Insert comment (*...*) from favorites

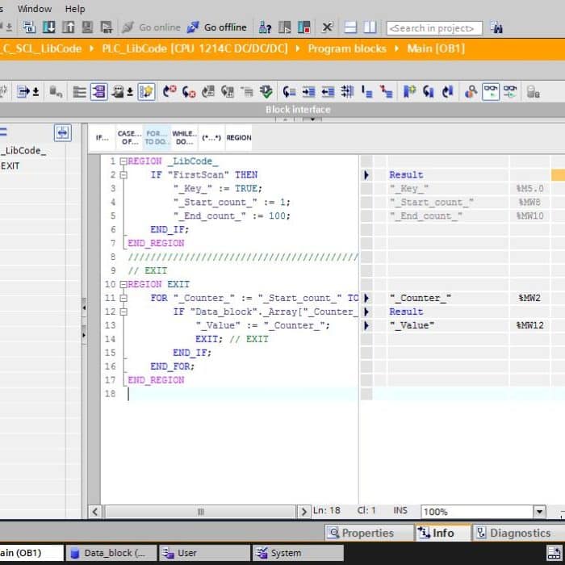[211, 138]
